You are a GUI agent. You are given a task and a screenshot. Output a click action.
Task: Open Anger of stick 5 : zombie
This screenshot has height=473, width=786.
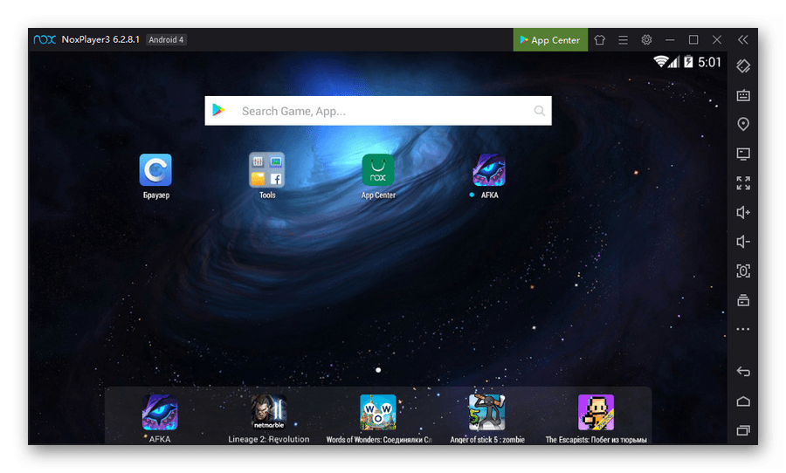(487, 413)
